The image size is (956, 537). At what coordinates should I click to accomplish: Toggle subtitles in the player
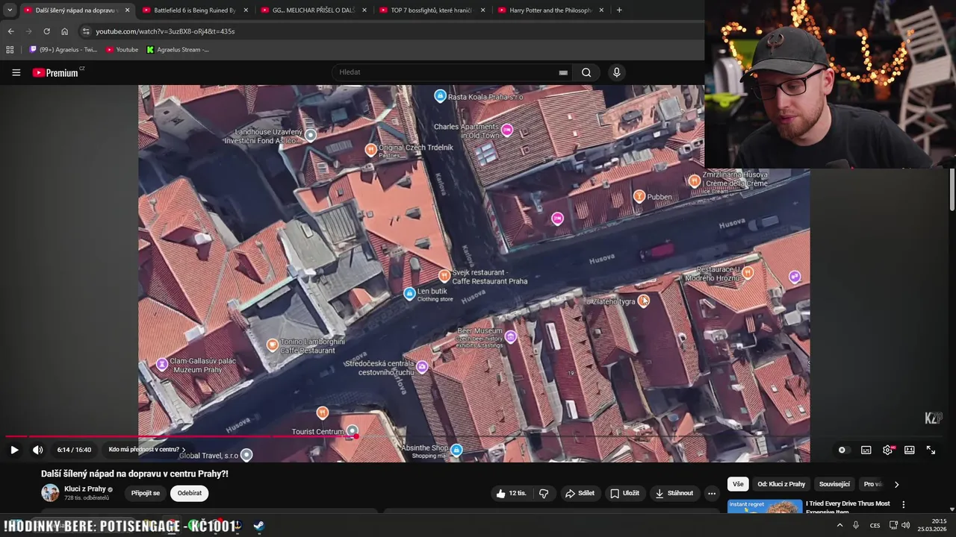[x=866, y=450]
